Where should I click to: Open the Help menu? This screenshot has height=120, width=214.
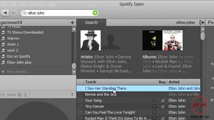click(x=51, y=5)
